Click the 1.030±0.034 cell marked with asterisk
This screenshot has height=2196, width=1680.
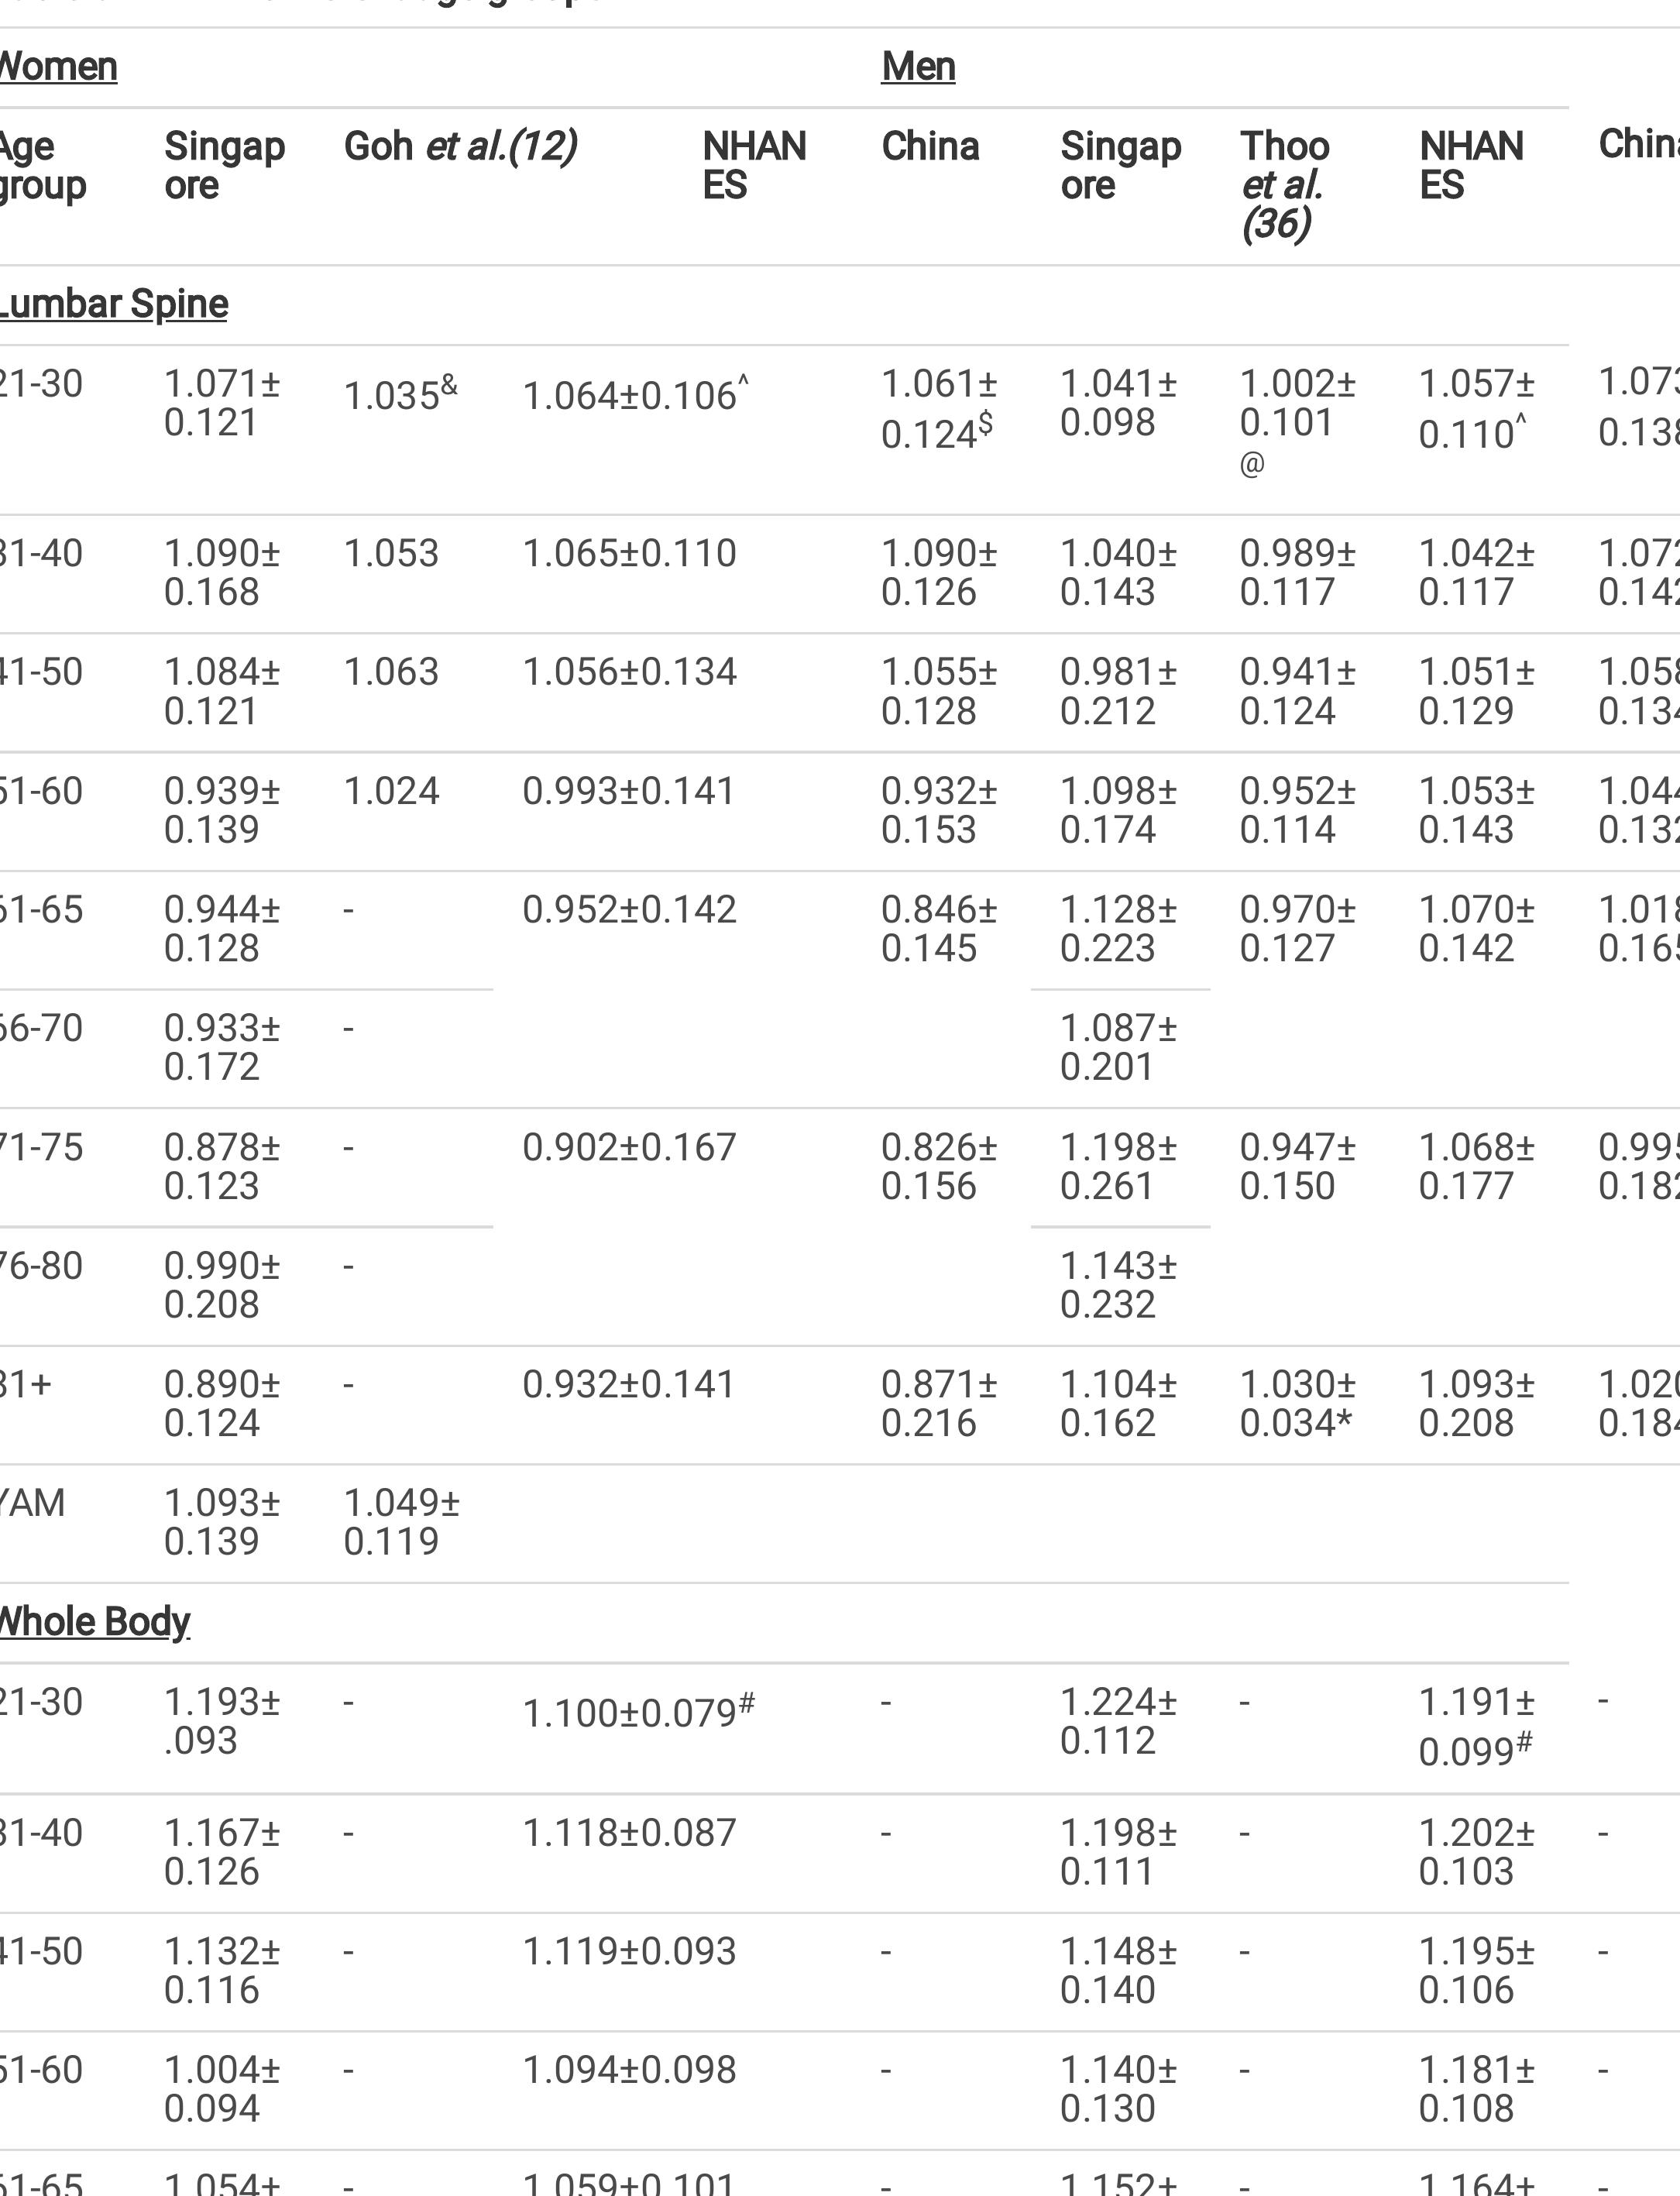1297,1404
